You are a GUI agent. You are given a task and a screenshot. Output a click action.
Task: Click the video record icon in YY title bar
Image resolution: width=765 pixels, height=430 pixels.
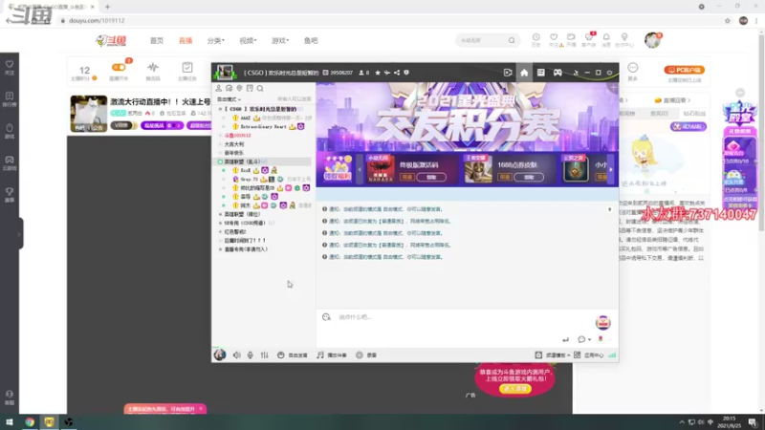pyautogui.click(x=508, y=73)
